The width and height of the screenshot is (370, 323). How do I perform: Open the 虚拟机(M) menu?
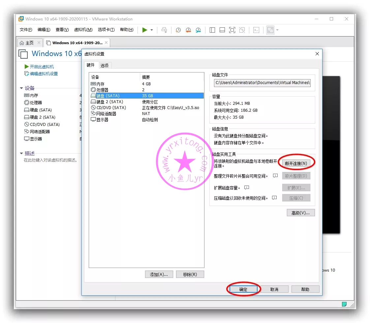83,30
